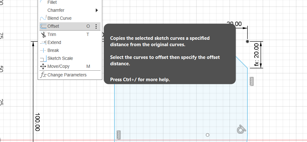Image resolution: width=307 pixels, height=142 pixels.
Task: Click the Blend Curve icon
Action: pos(43,18)
